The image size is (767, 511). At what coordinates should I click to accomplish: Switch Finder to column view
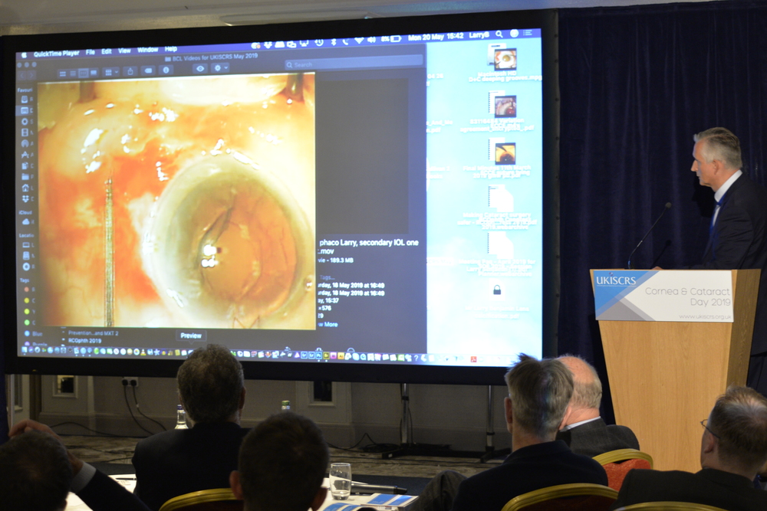pos(83,74)
